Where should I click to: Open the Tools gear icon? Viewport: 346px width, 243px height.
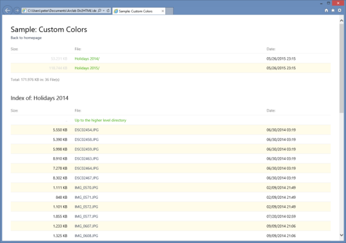click(340, 10)
